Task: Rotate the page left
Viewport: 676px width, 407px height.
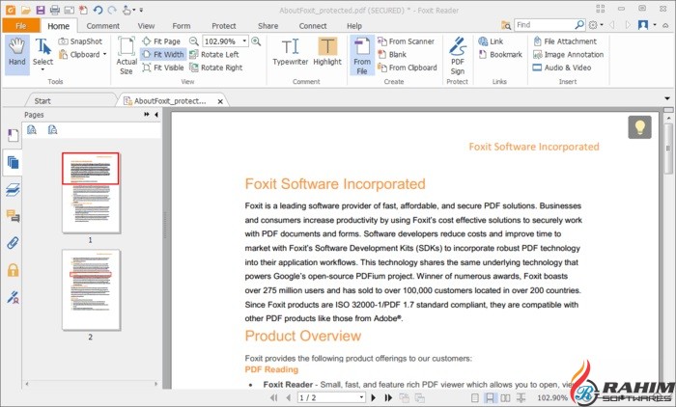Action: click(x=214, y=54)
